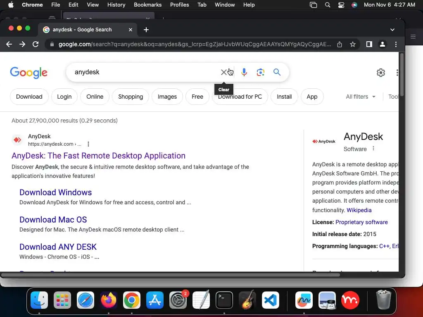Go forward with Chrome's forward arrow
Viewport: 423px width, 317px height.
22,44
